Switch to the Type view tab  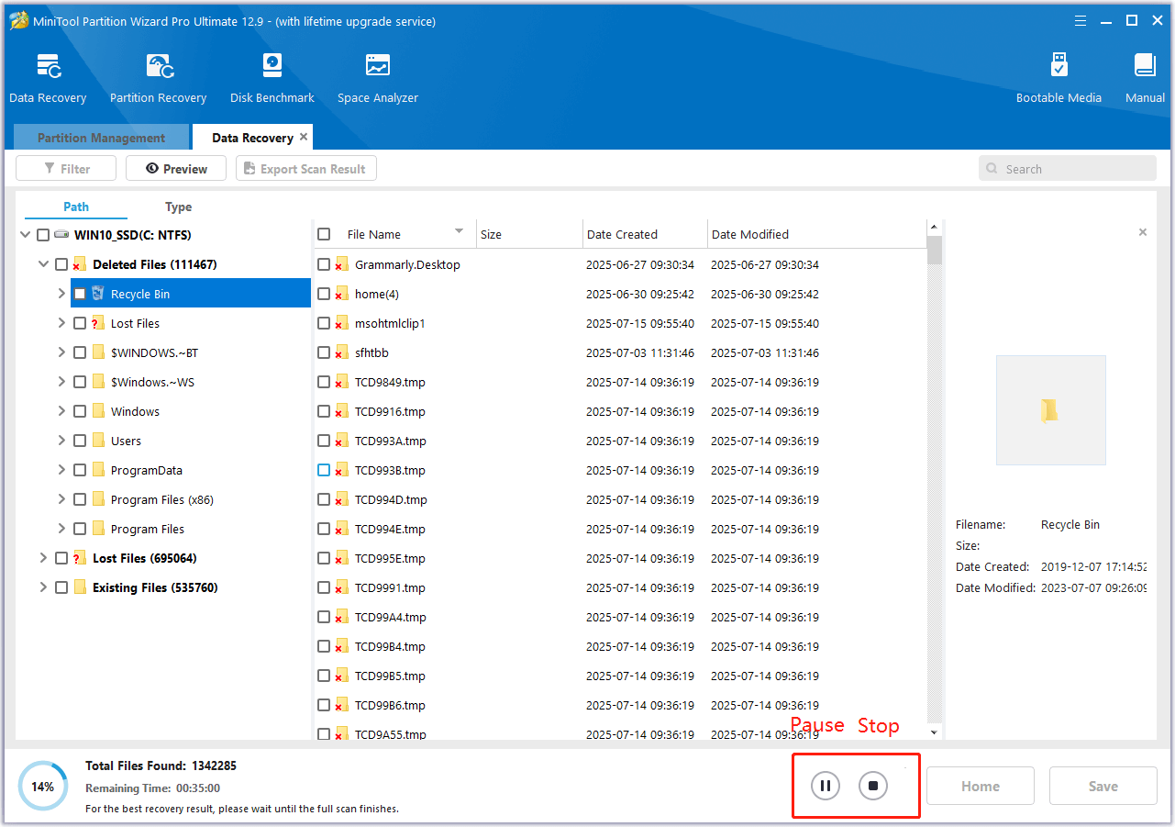pos(178,207)
